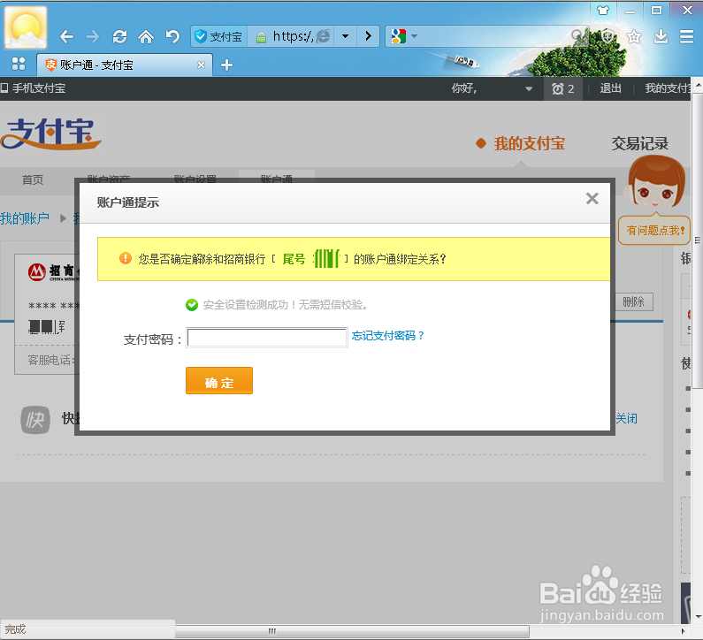The image size is (703, 640).
Task: Click the green padlock in address bar
Action: (261, 37)
